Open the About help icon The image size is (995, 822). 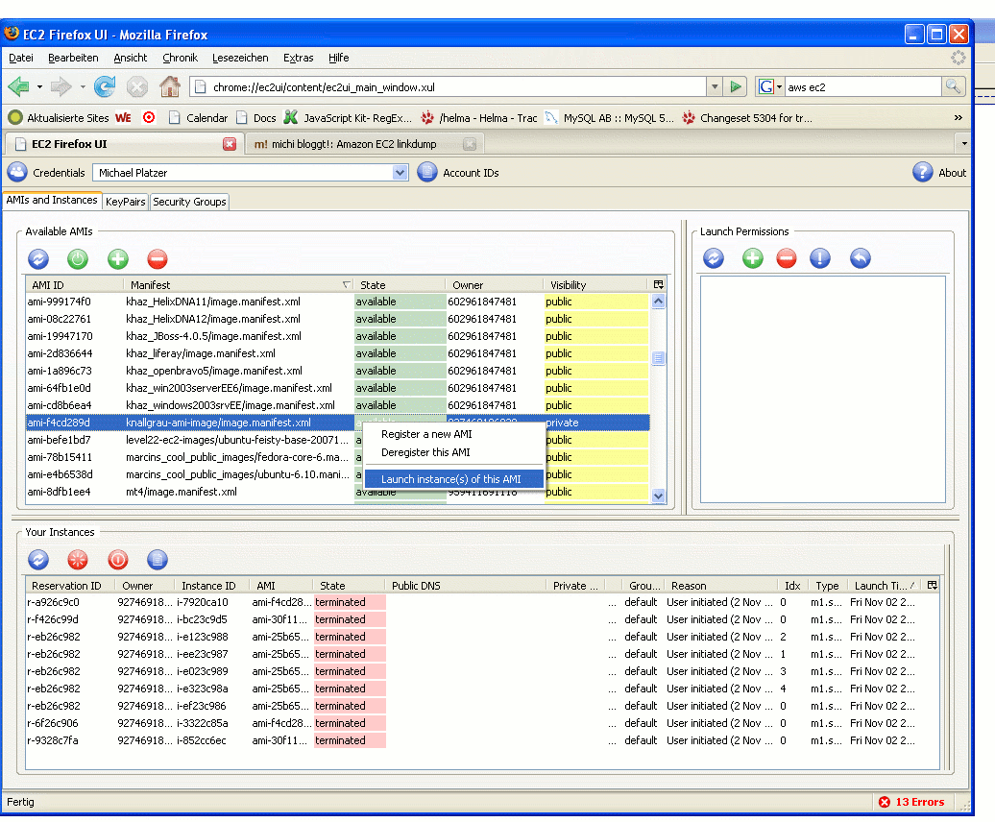(923, 173)
